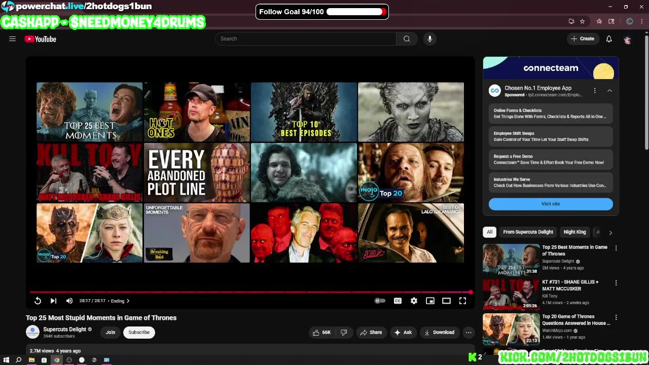Play Hot Ones endscreen suggestion
This screenshot has height=365, width=649.
point(197,112)
